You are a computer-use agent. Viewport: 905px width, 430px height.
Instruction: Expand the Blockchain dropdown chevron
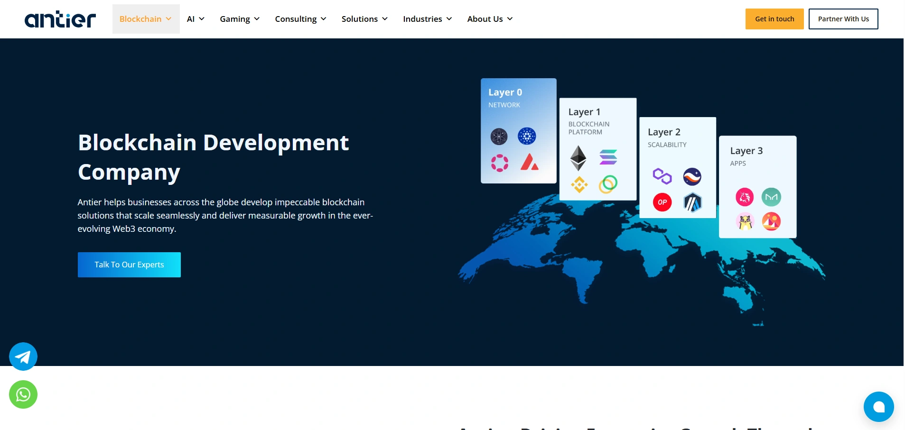pos(168,19)
